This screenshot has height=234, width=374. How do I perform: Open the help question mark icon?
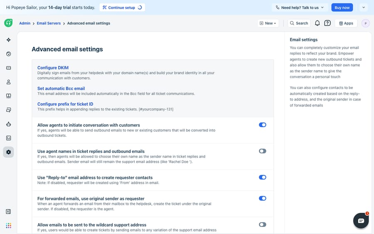tap(327, 23)
